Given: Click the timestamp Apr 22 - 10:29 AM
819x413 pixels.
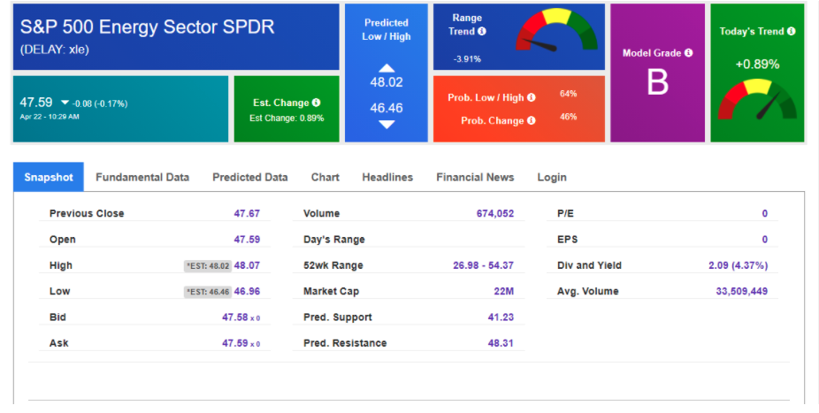Looking at the screenshot, I should click(x=50, y=117).
